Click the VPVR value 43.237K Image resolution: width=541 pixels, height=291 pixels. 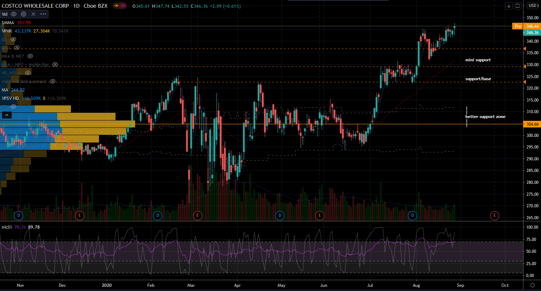click(x=23, y=31)
